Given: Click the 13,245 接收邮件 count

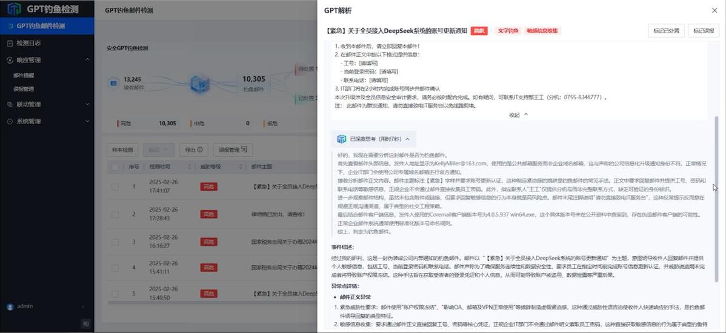Looking at the screenshot, I should click(x=133, y=79).
